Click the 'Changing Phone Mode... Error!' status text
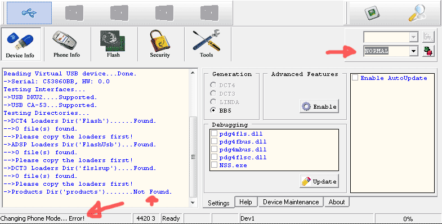 (42, 218)
